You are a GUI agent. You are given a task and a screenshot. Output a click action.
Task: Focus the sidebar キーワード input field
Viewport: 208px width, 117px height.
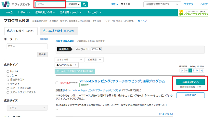click(x=27, y=46)
